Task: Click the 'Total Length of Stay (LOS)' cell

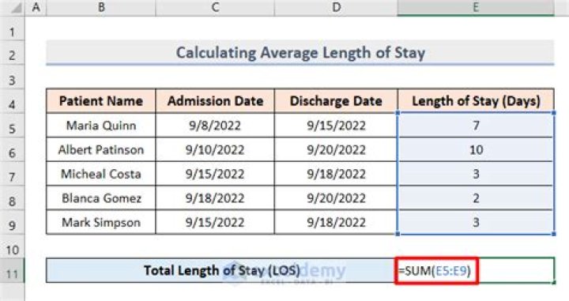Action: tap(222, 270)
